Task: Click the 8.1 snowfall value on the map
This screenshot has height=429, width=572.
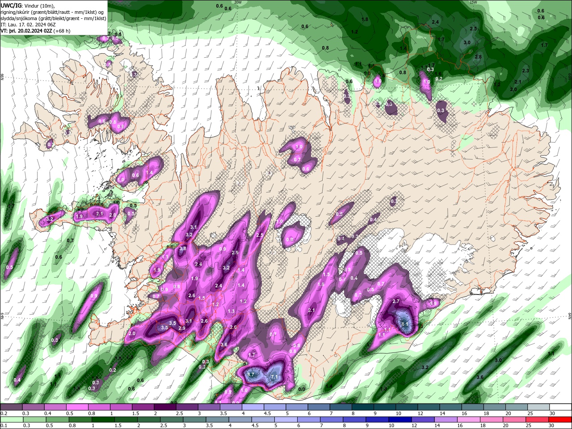Action: (405, 324)
